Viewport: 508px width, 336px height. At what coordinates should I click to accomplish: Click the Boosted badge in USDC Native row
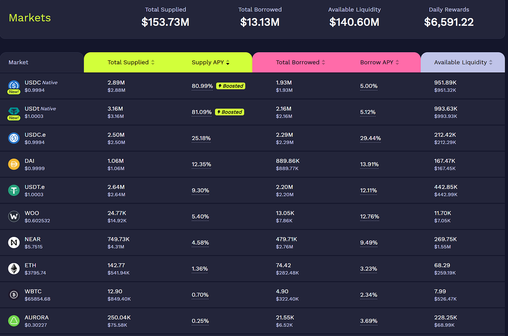[x=231, y=86]
